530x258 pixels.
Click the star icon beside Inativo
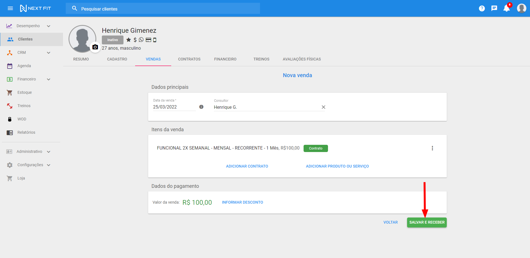point(128,40)
